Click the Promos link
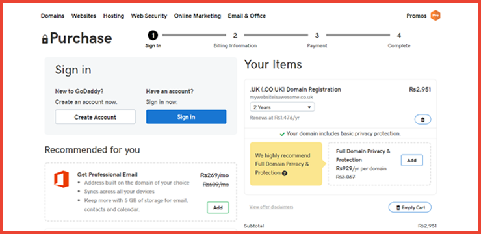This screenshot has height=234, width=481. click(x=416, y=16)
